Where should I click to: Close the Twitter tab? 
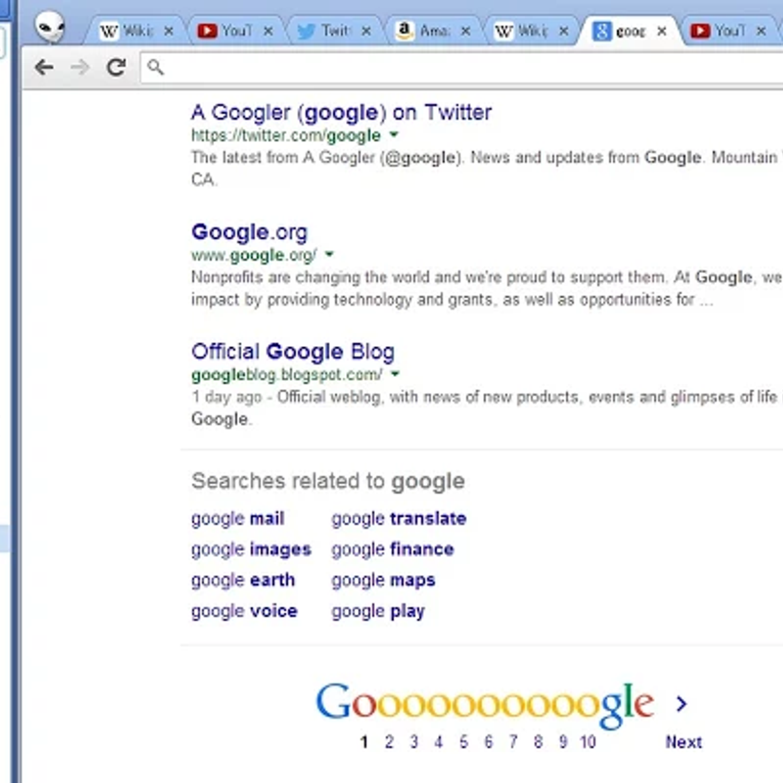(x=366, y=31)
